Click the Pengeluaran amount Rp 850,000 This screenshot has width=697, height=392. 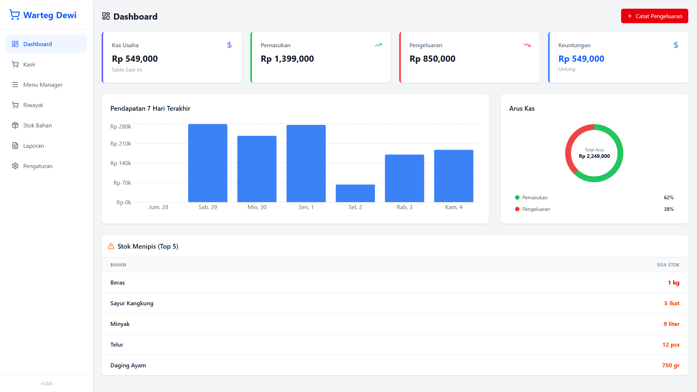pos(432,58)
